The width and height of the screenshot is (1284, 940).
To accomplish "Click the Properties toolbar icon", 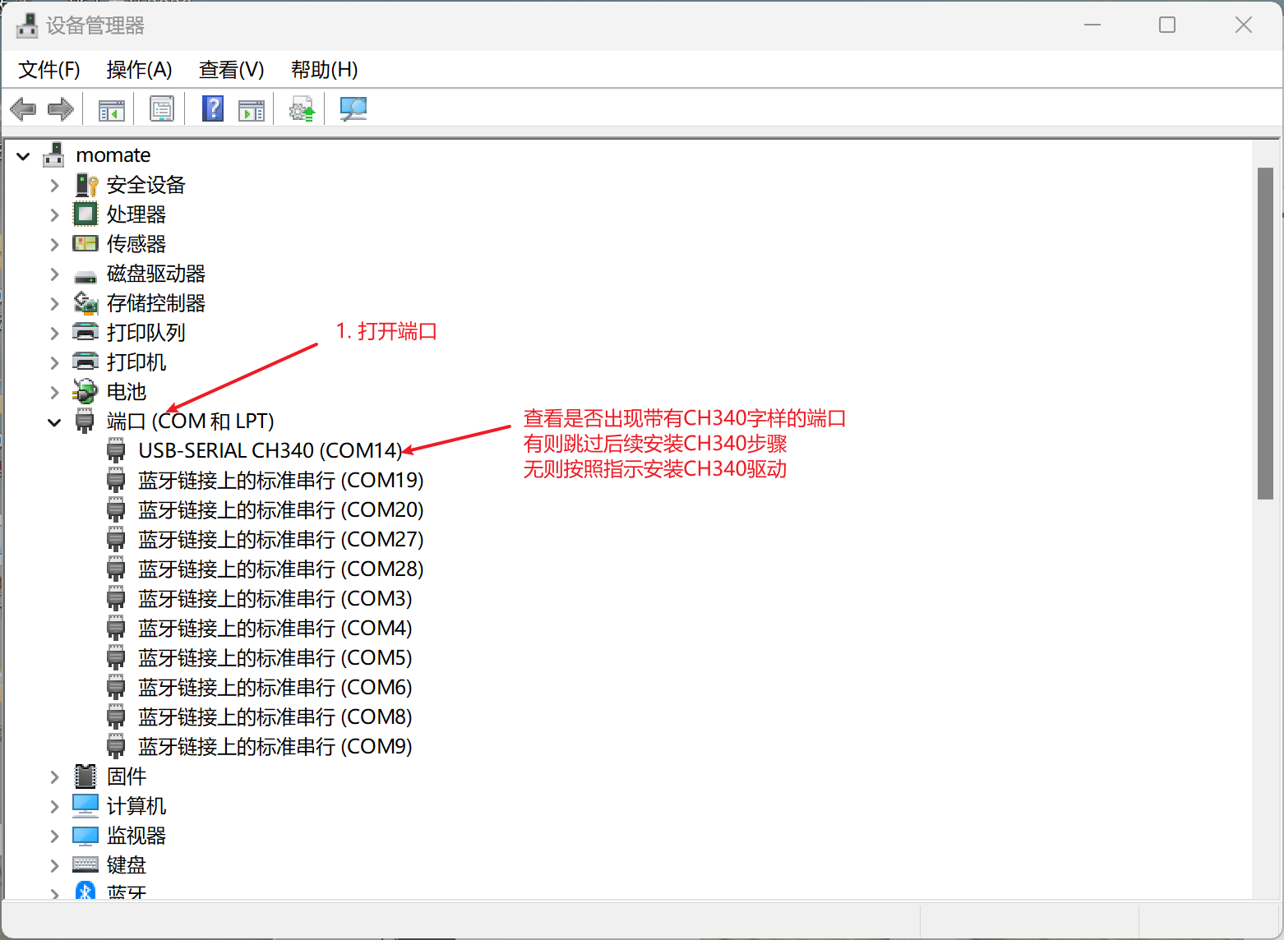I will [x=161, y=108].
